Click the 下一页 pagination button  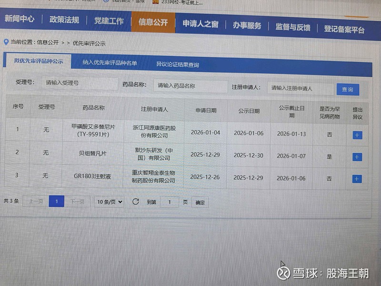[x=80, y=202]
